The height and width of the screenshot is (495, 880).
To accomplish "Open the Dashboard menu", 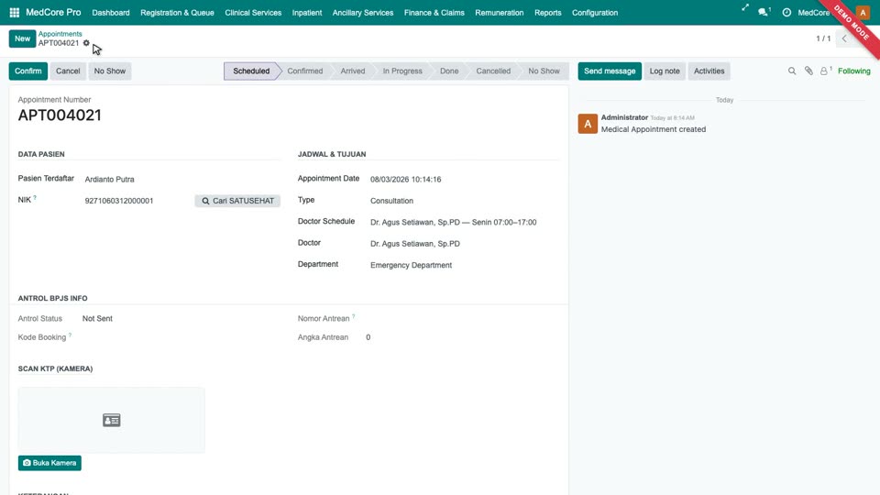I will click(x=111, y=12).
